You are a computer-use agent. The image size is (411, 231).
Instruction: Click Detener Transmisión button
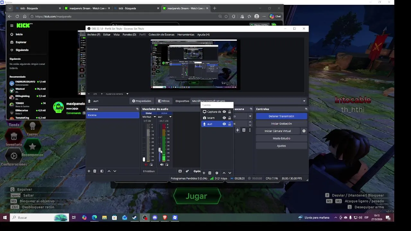click(281, 116)
